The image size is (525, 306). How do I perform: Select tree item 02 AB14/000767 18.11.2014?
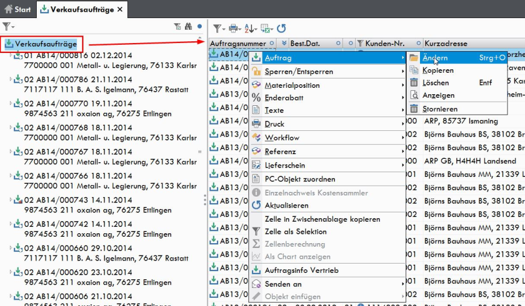coord(78,152)
